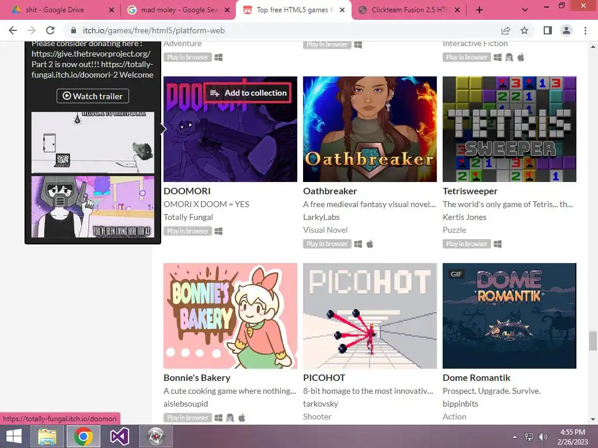Open author LarkyLabs link

321,217
